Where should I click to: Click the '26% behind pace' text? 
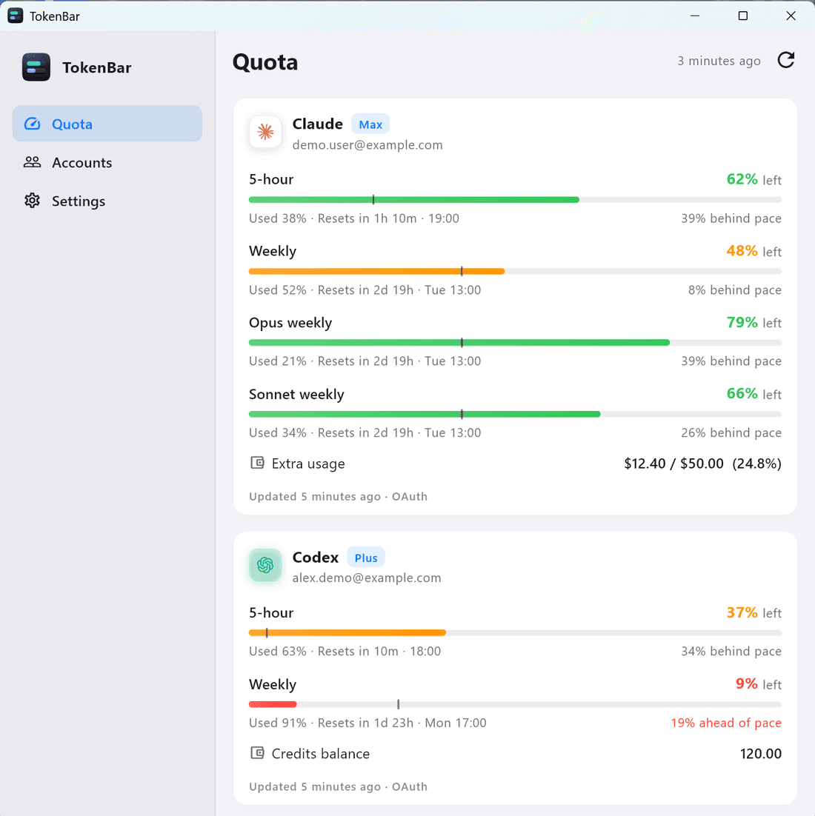731,432
